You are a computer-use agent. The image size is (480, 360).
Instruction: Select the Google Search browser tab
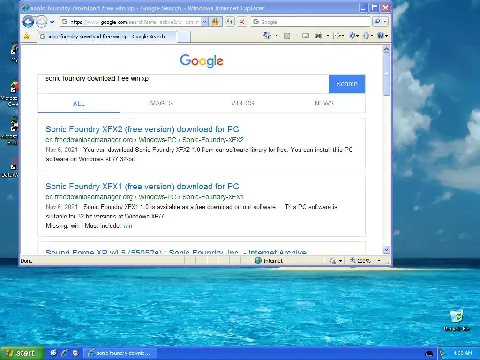[x=106, y=37]
